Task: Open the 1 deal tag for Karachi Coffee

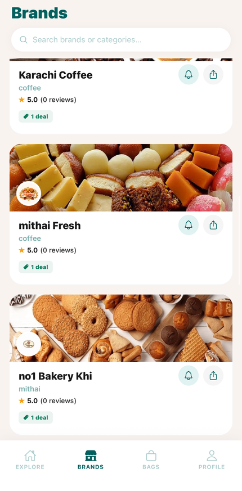Action: 35,116
